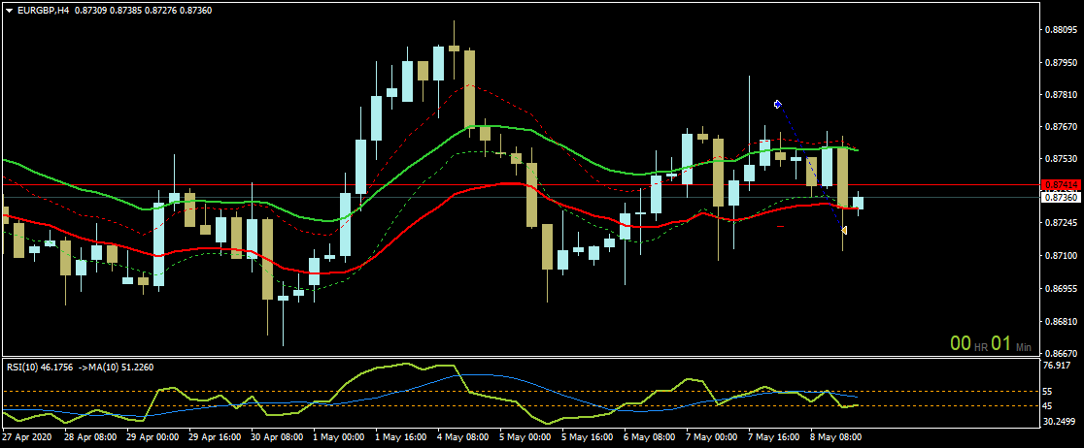
Task: Click the 0.87950 price scale value
Action: (x=1062, y=63)
